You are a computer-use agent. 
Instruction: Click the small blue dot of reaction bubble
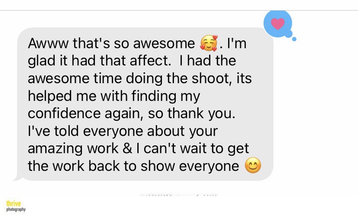coord(294,39)
